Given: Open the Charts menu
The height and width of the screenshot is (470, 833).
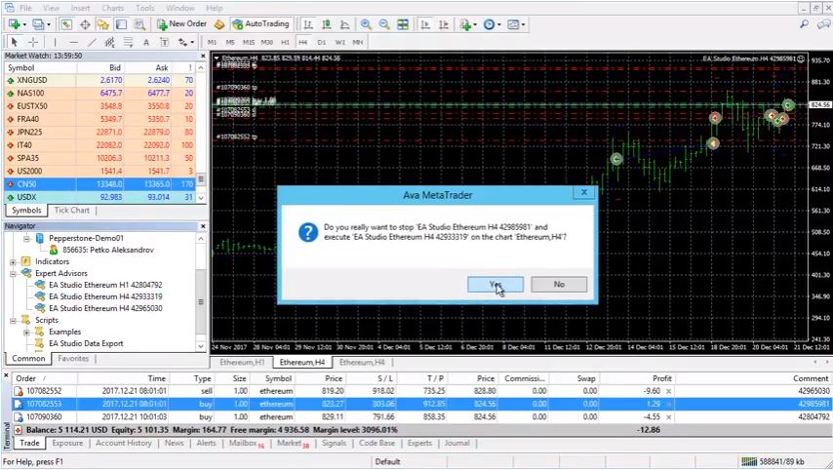Looking at the screenshot, I should click(112, 8).
